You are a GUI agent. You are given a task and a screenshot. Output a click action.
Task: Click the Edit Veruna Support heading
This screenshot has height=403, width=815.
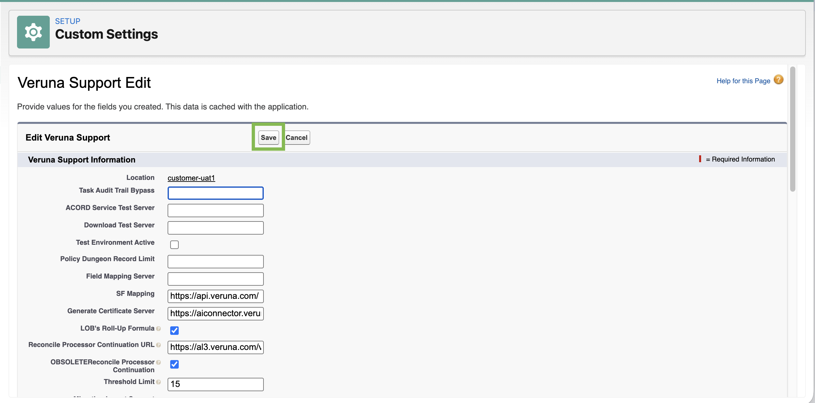click(68, 138)
